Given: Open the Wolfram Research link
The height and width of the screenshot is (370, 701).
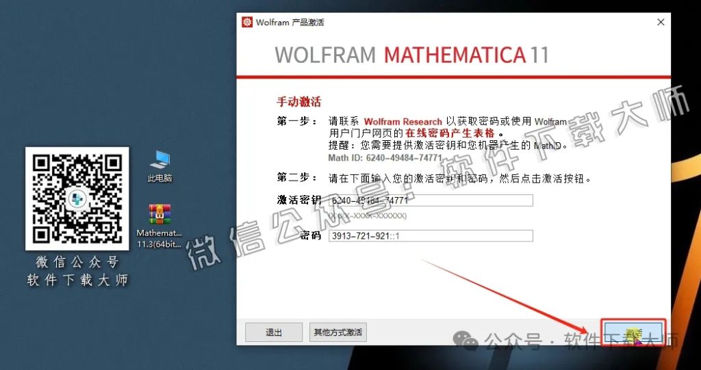Looking at the screenshot, I should click(403, 122).
